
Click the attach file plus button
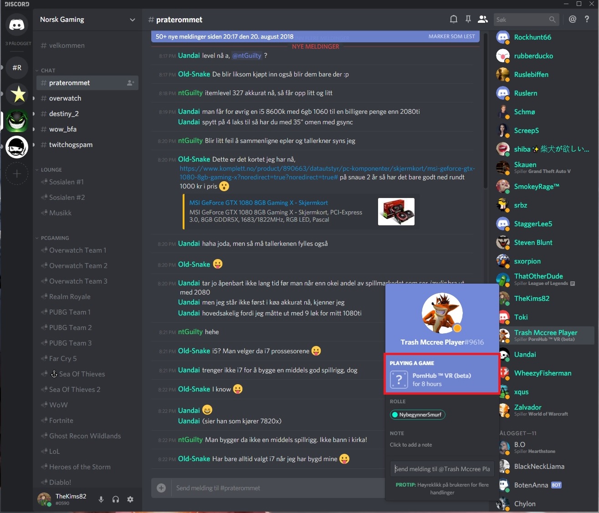pyautogui.click(x=161, y=488)
